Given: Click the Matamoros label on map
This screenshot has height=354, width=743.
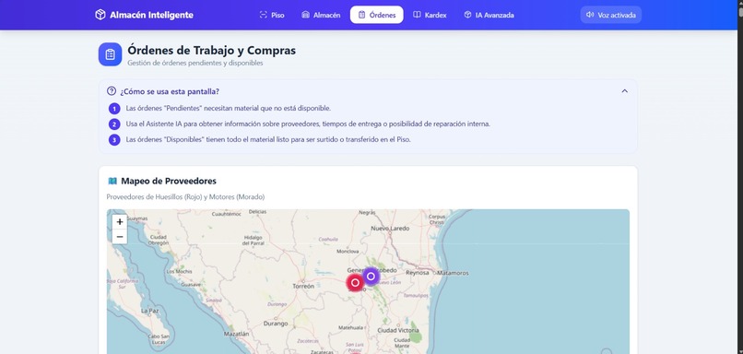Looking at the screenshot, I should 453,273.
